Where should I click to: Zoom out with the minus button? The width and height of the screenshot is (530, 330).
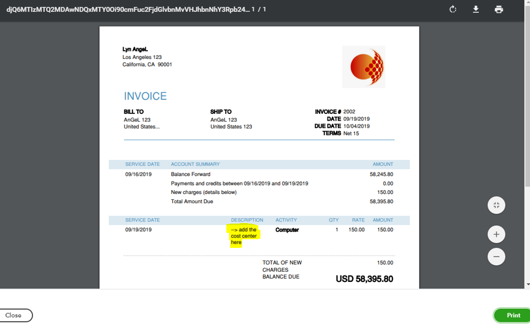coord(496,257)
